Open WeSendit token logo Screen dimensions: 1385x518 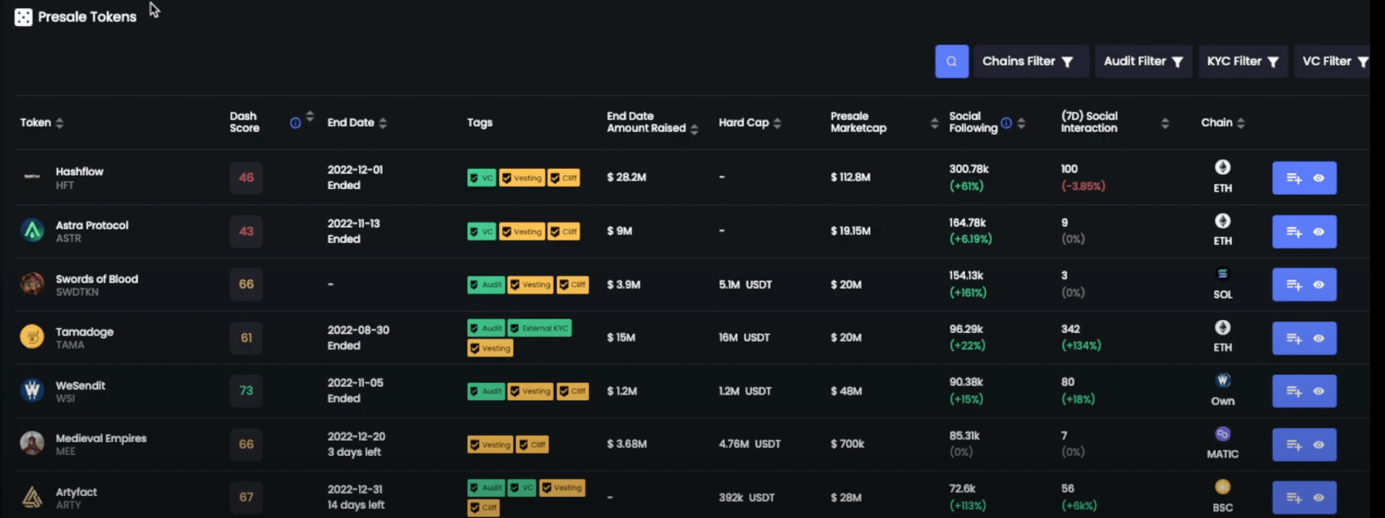click(x=32, y=390)
